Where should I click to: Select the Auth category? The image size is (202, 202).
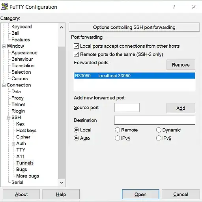pyautogui.click(x=21, y=144)
